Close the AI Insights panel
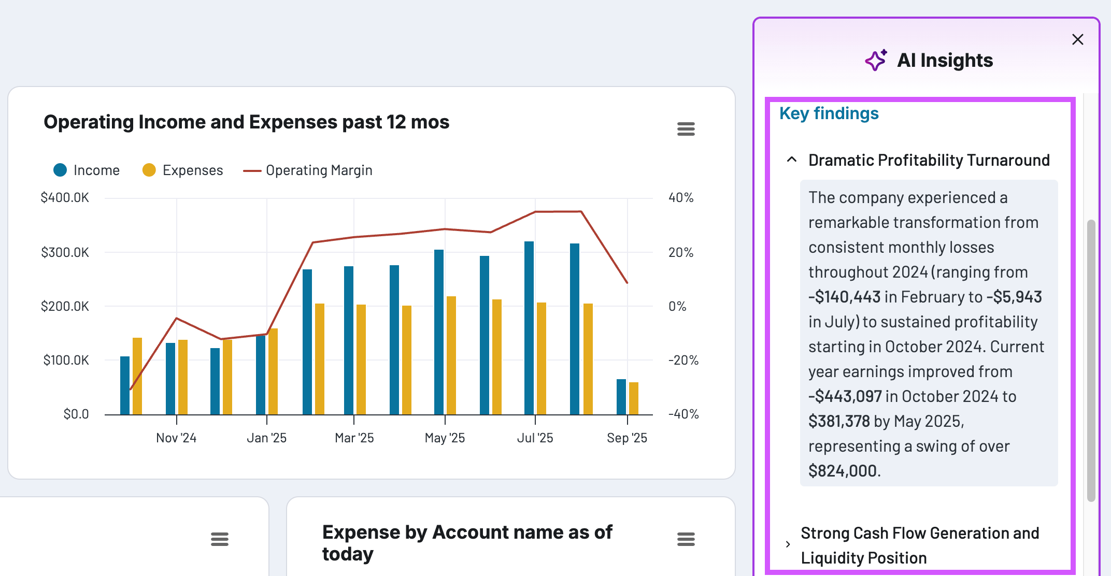 point(1077,39)
